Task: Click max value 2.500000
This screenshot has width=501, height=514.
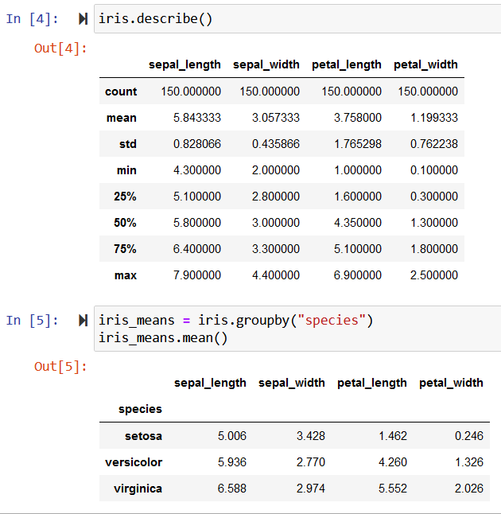Action: (x=434, y=275)
